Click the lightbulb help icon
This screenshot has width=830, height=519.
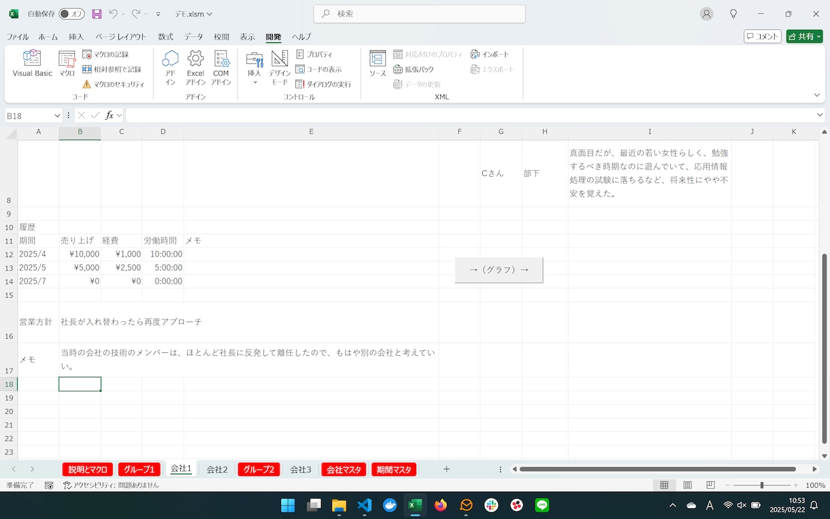(733, 14)
